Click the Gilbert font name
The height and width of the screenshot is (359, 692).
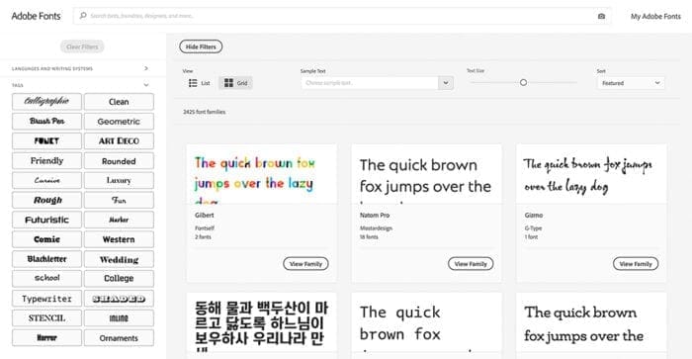coord(205,215)
